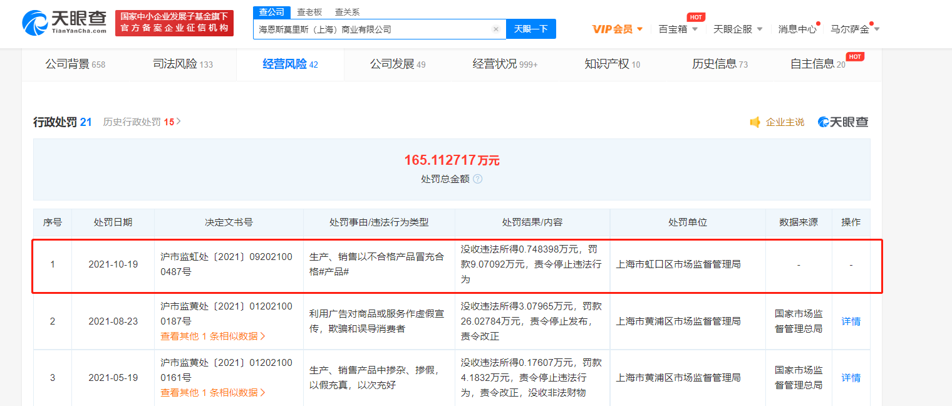This screenshot has width=952, height=406.
Task: Open the 经营状况 tab
Action: point(505,64)
